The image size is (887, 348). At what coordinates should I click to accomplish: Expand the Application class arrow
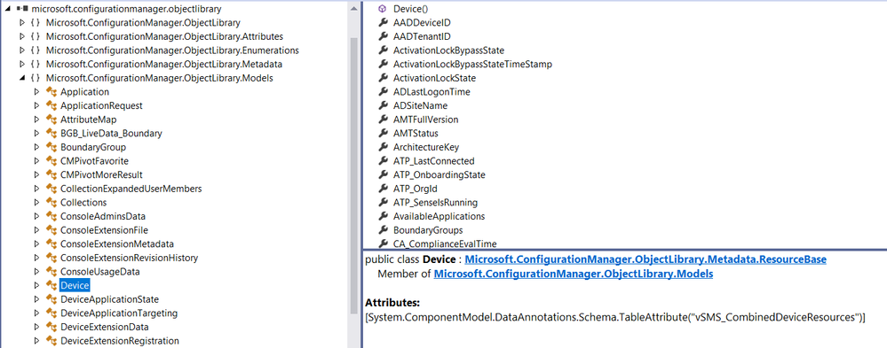pyautogui.click(x=36, y=92)
